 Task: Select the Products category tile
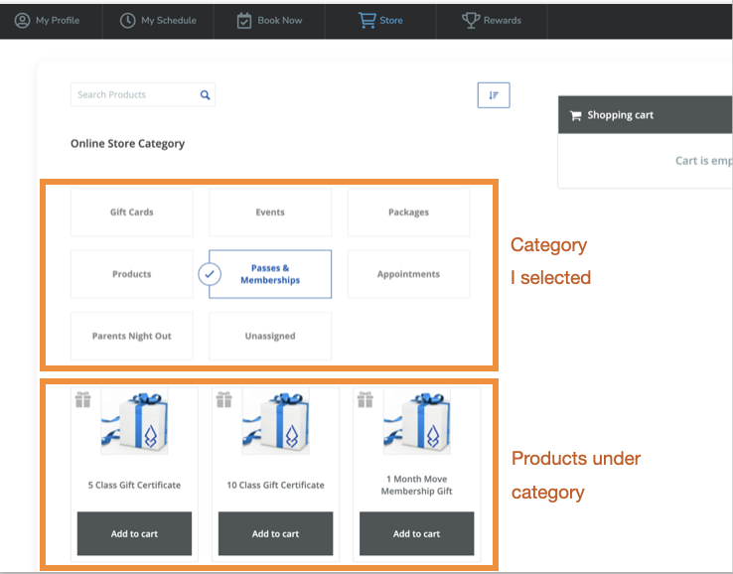tap(131, 274)
